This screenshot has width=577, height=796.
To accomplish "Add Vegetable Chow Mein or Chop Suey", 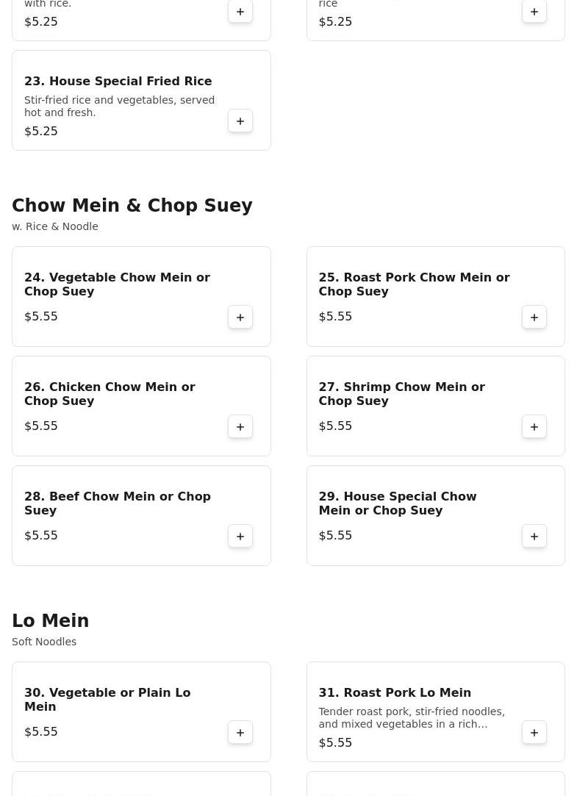I will point(240,317).
